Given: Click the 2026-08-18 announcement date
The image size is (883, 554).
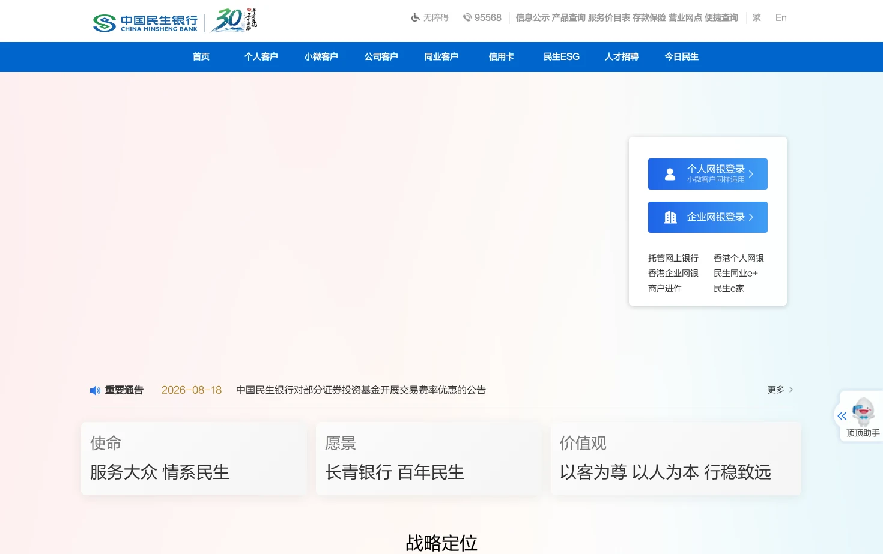Looking at the screenshot, I should 192,390.
